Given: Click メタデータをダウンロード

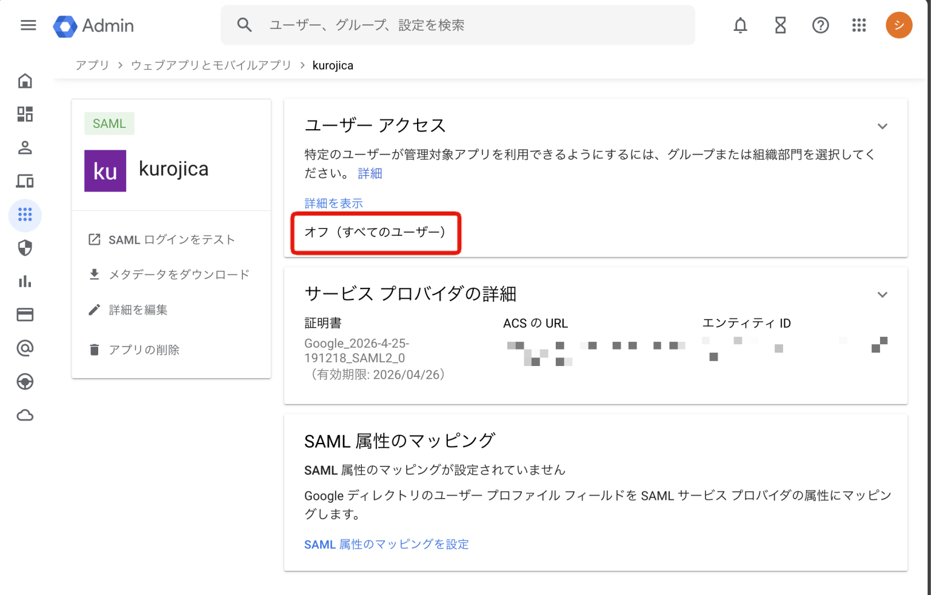Looking at the screenshot, I should (x=179, y=274).
